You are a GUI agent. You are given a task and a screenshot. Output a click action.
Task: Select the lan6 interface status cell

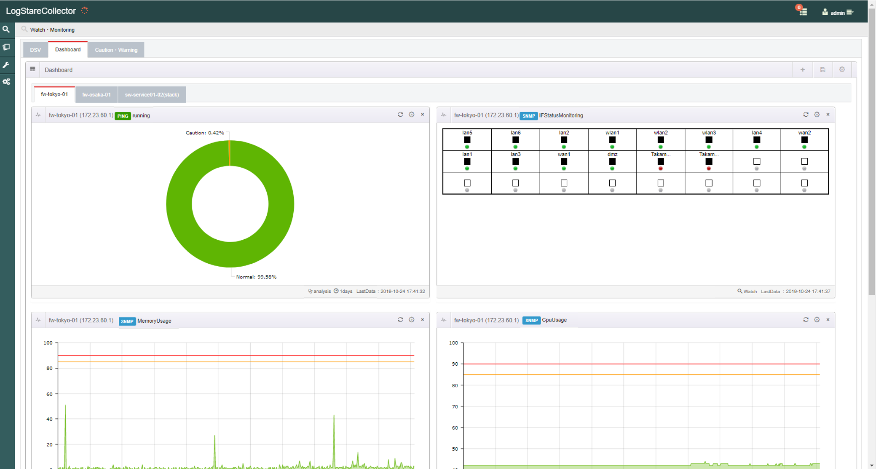tap(515, 139)
